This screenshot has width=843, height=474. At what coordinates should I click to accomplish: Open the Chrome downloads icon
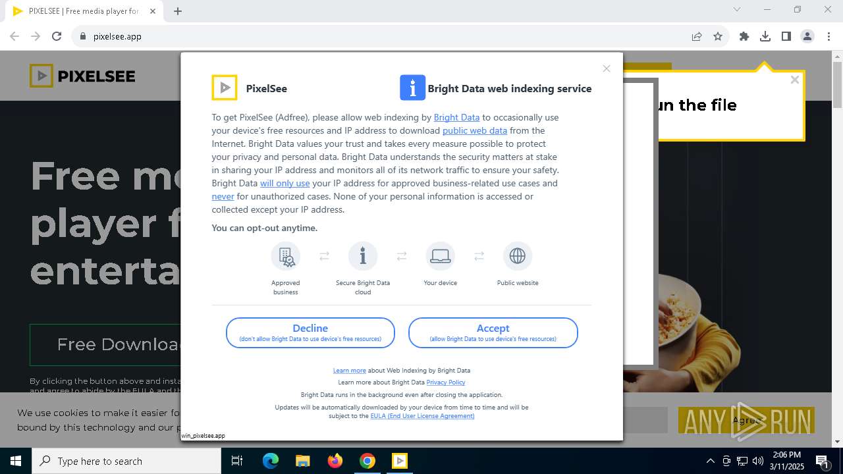765,36
